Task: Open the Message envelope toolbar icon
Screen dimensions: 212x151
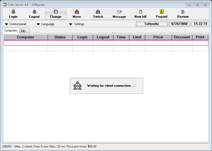Action: tap(119, 12)
